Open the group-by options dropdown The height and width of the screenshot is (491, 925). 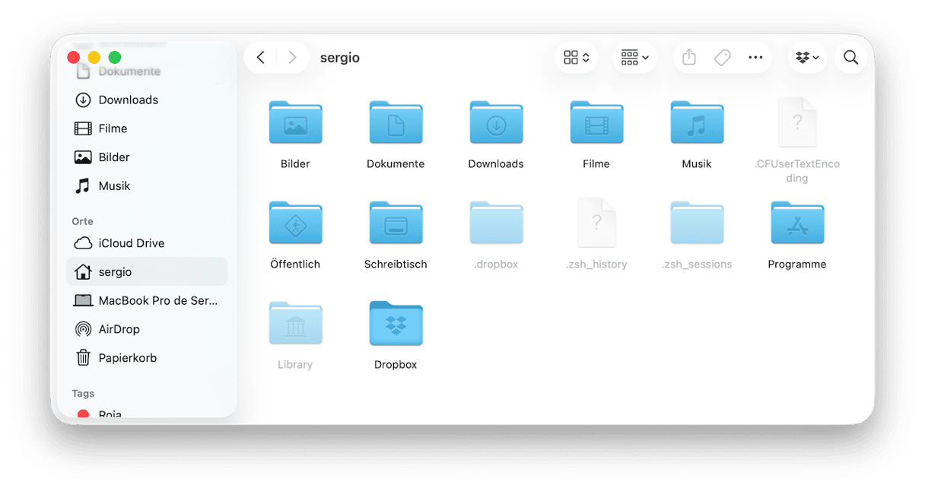click(x=634, y=58)
